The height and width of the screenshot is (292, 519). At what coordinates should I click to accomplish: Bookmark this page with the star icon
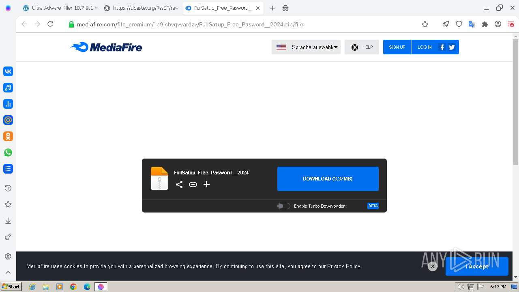point(425,24)
